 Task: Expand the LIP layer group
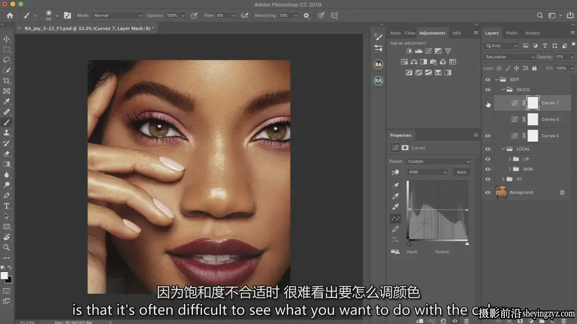(510, 159)
